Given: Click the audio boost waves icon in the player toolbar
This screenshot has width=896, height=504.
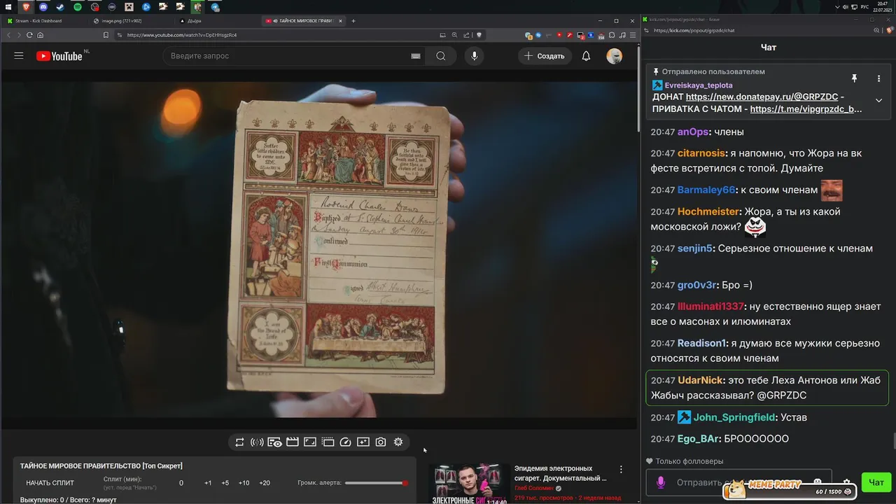Looking at the screenshot, I should click(x=257, y=442).
